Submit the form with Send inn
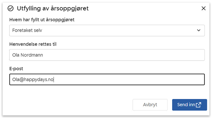The image size is (212, 118). pyautogui.click(x=189, y=105)
